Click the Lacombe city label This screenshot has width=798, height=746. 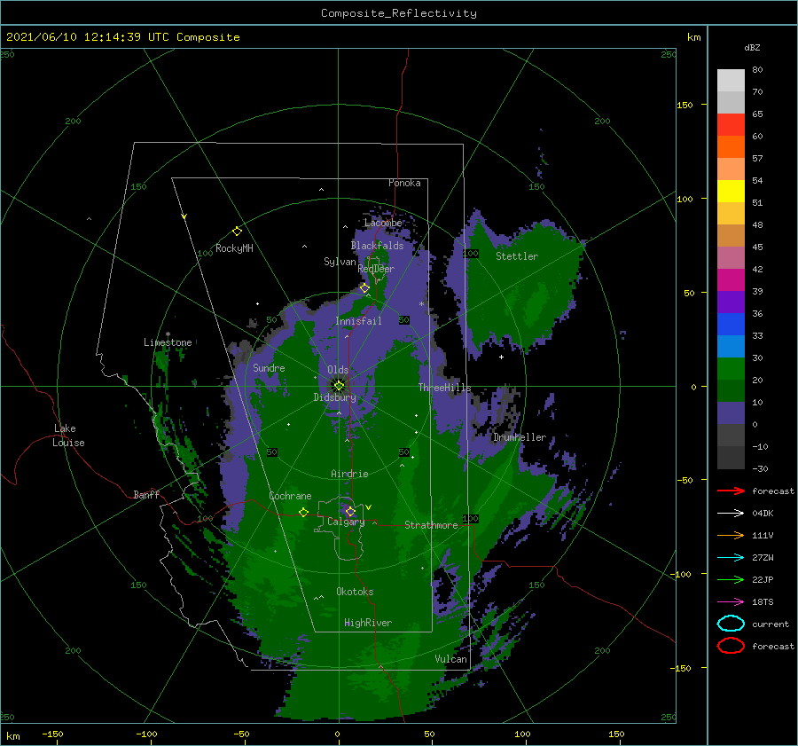383,223
